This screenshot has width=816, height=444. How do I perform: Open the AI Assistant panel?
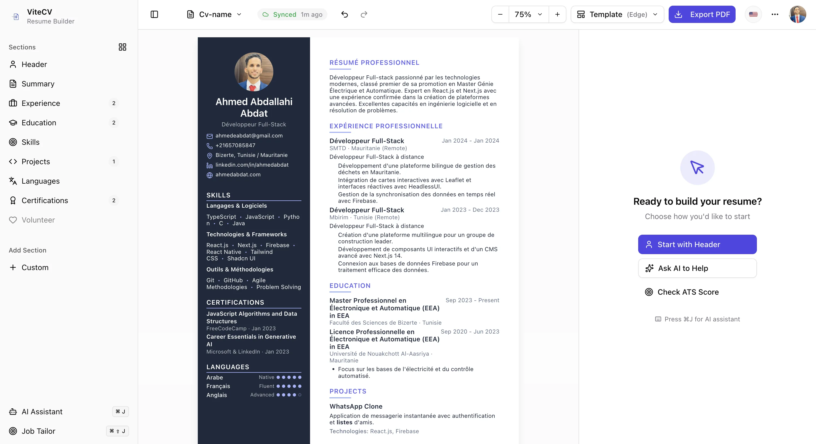(42, 411)
